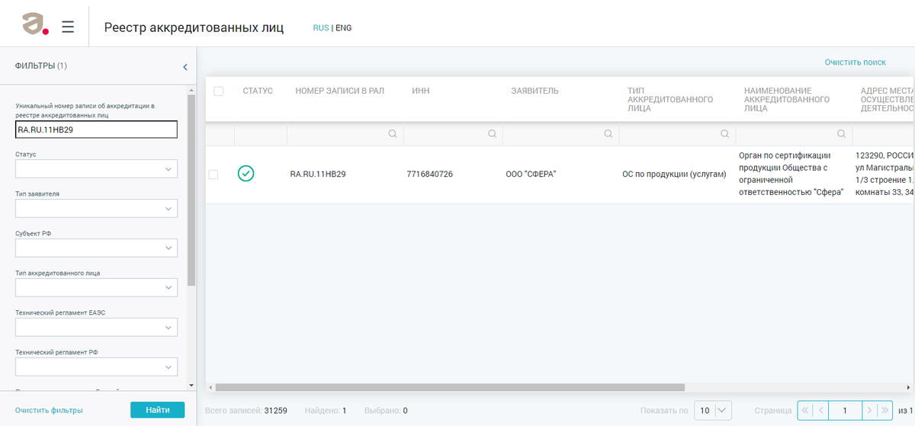This screenshot has height=426, width=915.
Task: Sort by the ИНН column header
Action: (420, 91)
